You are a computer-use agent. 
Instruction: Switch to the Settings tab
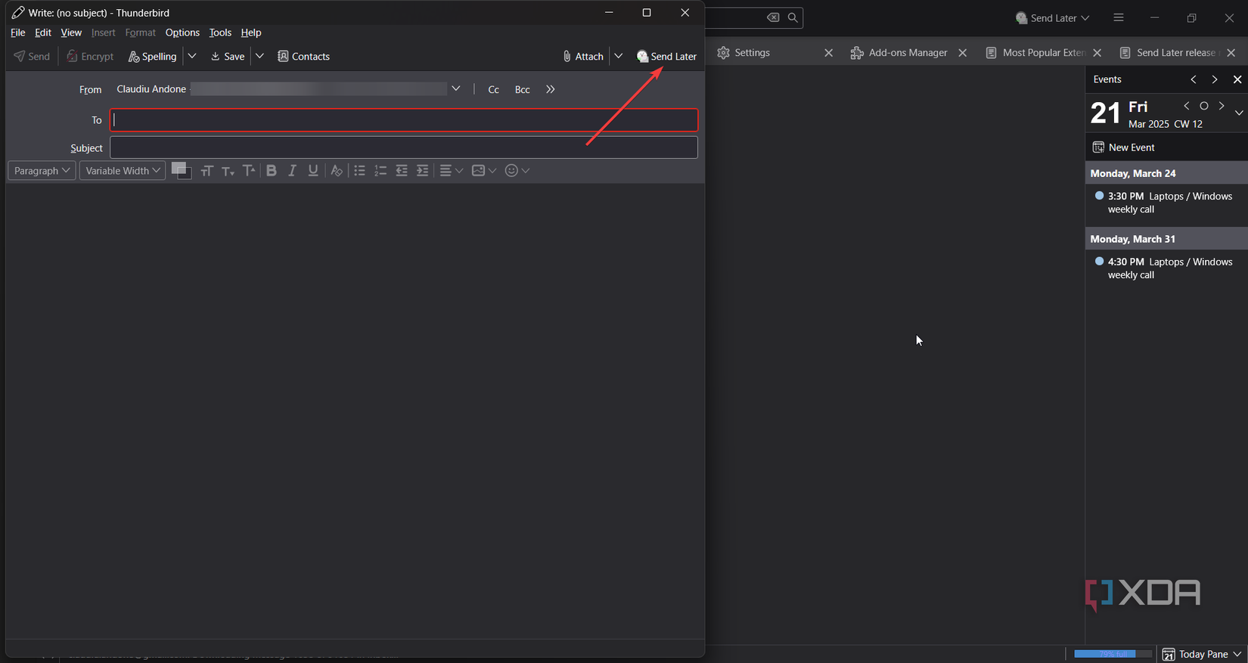pos(752,53)
